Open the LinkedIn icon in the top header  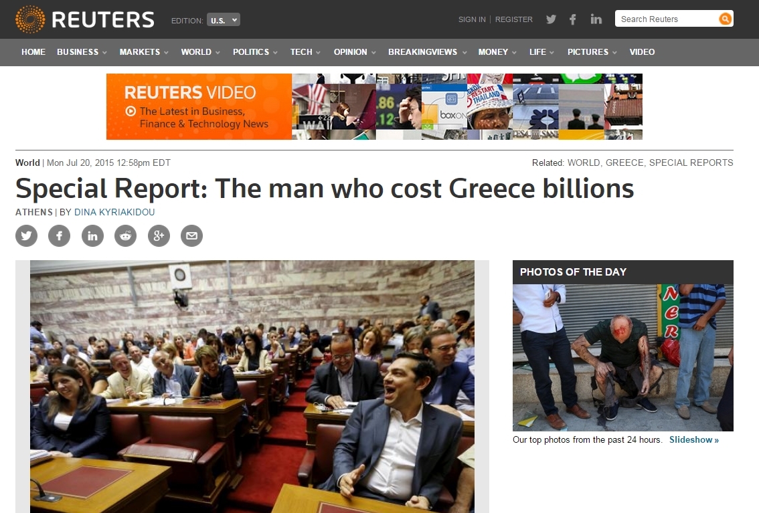pyautogui.click(x=596, y=19)
